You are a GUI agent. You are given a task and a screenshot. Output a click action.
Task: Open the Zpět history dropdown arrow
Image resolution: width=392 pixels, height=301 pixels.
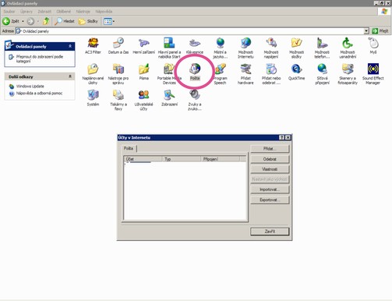click(23, 21)
